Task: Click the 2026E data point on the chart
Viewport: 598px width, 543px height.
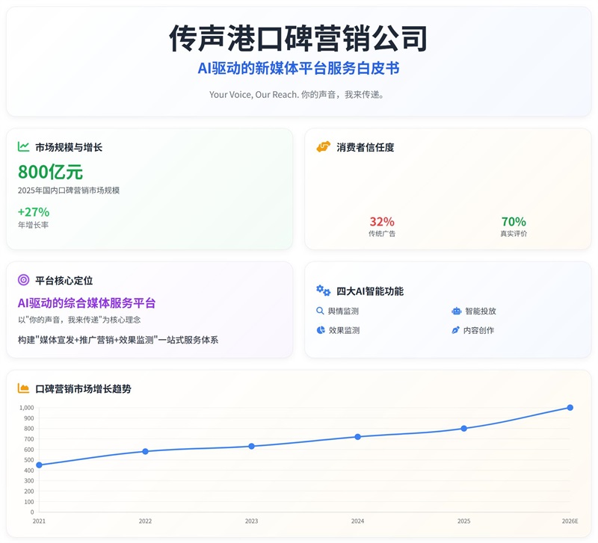Action: click(x=570, y=407)
